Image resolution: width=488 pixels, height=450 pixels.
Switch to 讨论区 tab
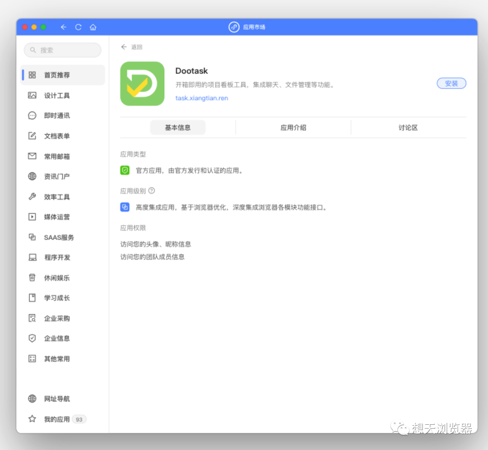[x=408, y=127]
